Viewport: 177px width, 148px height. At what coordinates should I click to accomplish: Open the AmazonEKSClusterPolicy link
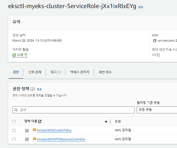point(54,130)
